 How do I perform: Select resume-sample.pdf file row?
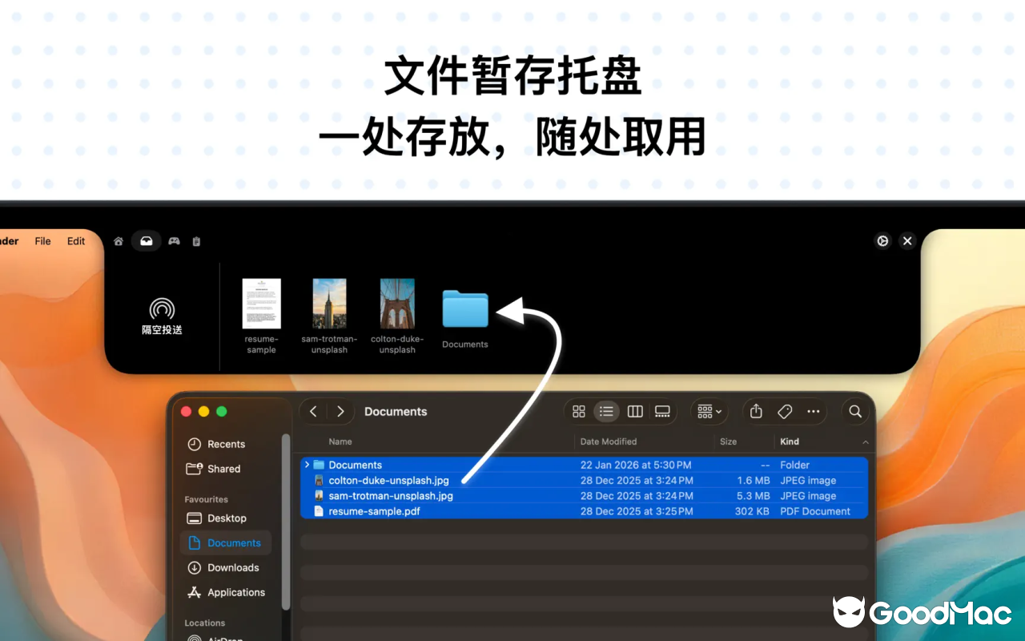(585, 510)
